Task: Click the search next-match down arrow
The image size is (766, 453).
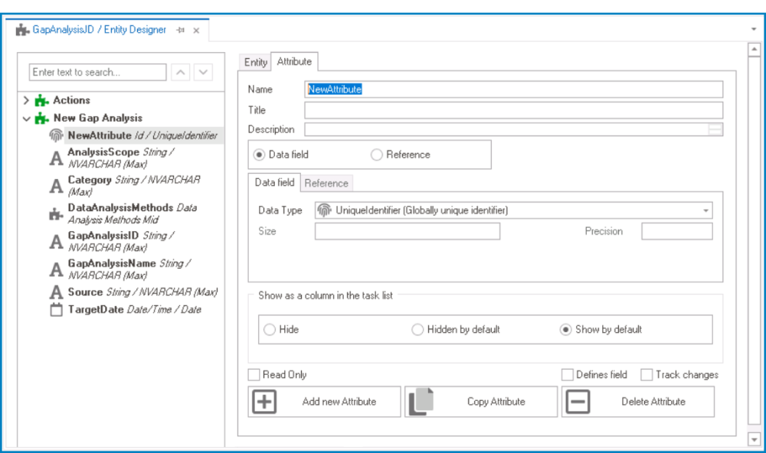Action: click(202, 71)
